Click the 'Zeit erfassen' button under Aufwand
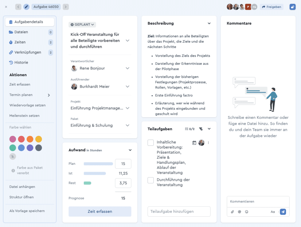 [100, 211]
